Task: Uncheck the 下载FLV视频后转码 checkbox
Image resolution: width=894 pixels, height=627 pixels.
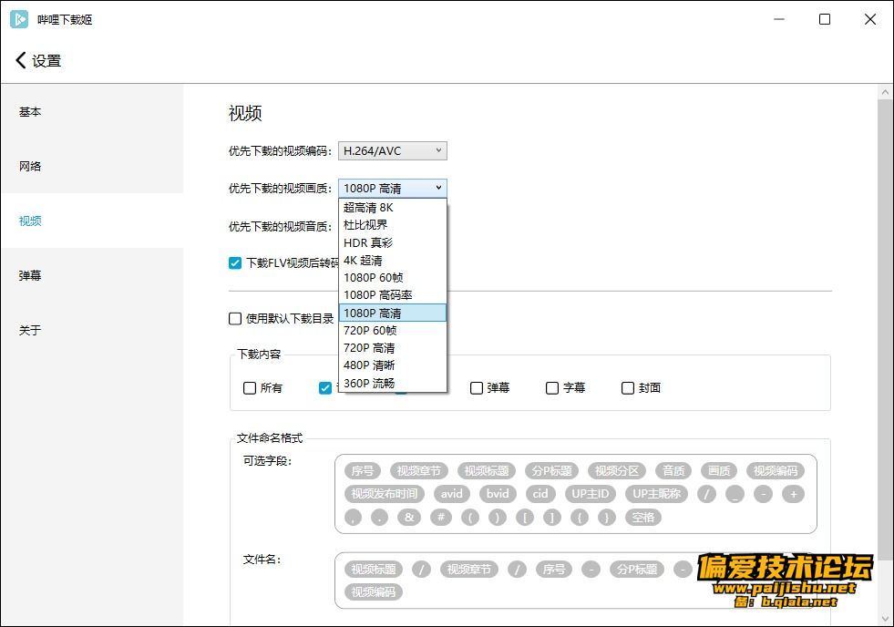Action: (x=235, y=262)
